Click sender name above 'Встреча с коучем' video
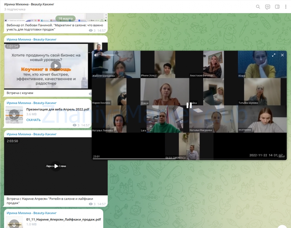Viewport: 291px width, 228px height. (x=32, y=39)
